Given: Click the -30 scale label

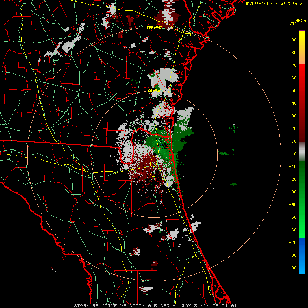Looking at the screenshot, I should pos(293,192).
